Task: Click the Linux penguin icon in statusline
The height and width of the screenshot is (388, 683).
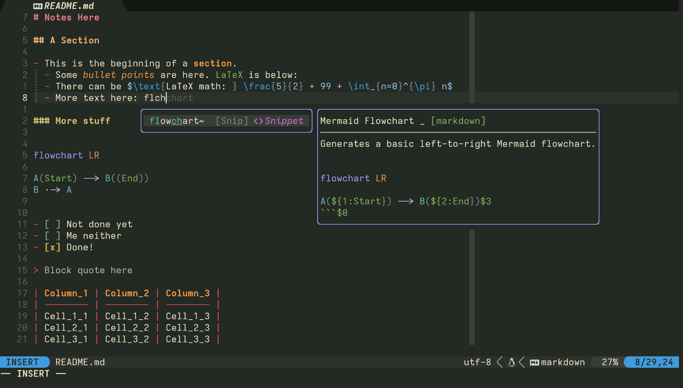Action: pyautogui.click(x=511, y=363)
